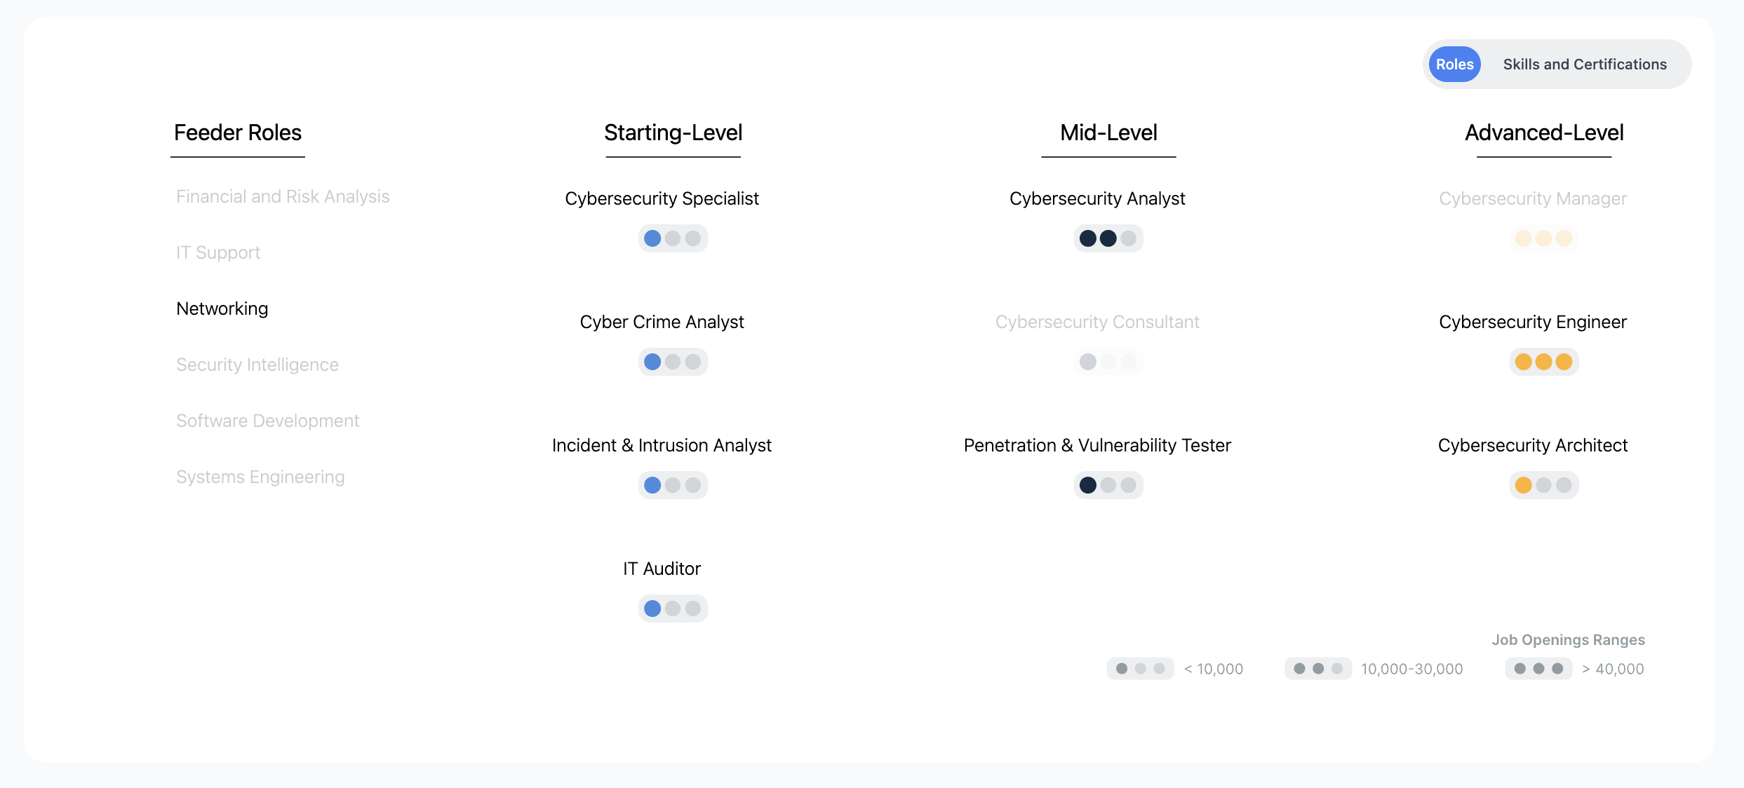Click the 10,000-30,000 legend indicator

click(1317, 669)
